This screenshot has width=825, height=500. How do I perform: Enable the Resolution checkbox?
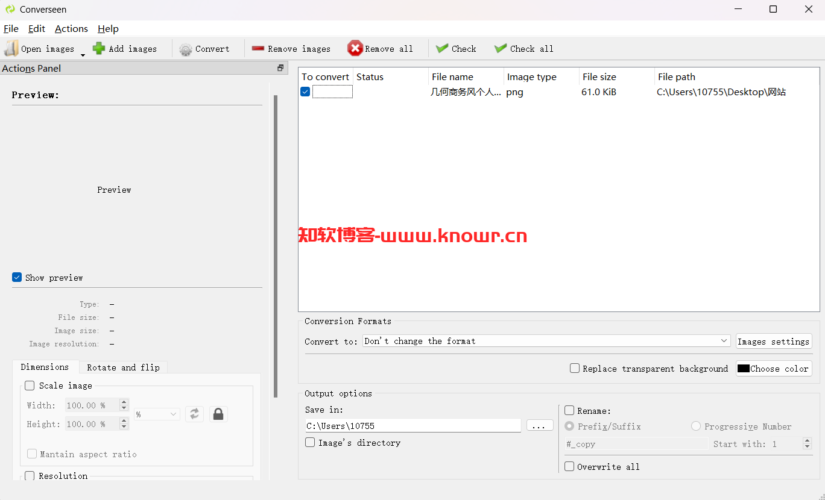tap(30, 476)
